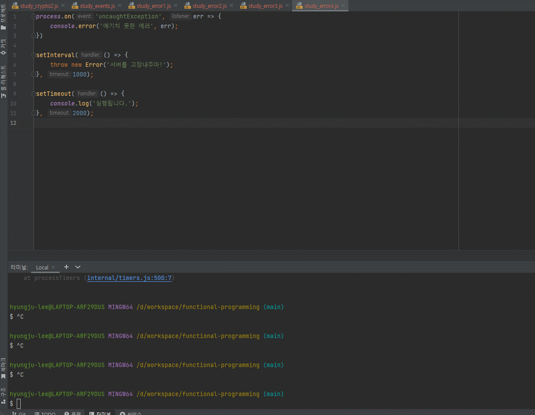Switch to study_error2.js tab
535x415 pixels.
209,6
